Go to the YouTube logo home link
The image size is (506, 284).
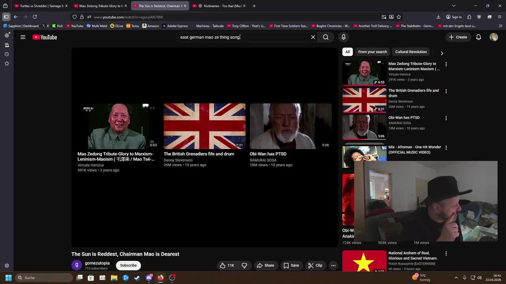(x=45, y=37)
